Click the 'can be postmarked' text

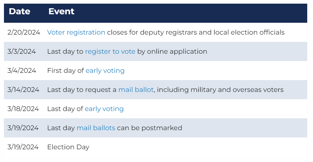[150, 128]
